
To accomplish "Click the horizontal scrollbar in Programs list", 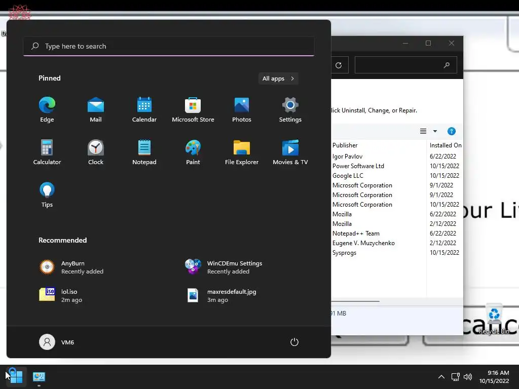I will pyautogui.click(x=355, y=301).
